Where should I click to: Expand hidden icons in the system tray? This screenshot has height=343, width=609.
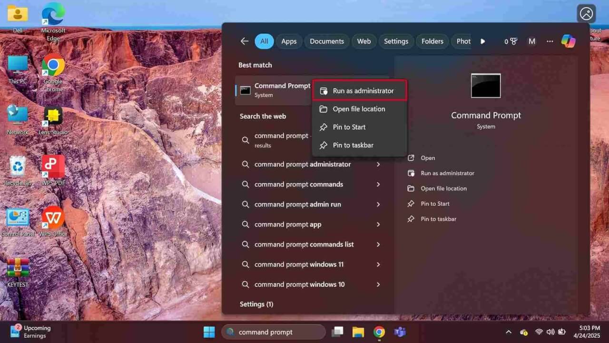[x=509, y=332]
